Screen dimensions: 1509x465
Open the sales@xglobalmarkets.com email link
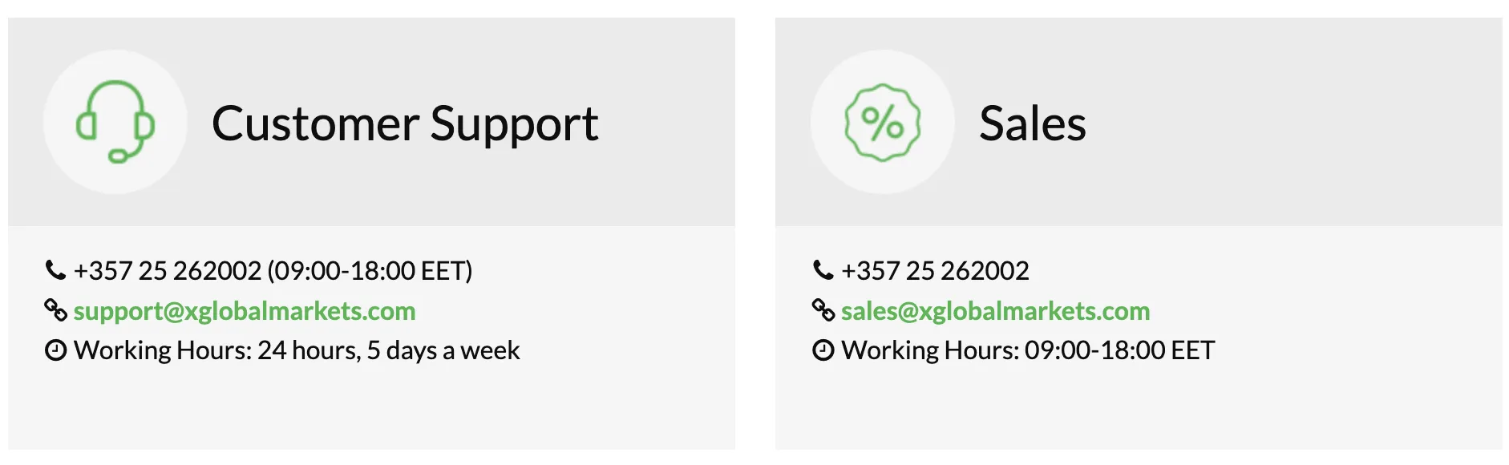tap(995, 311)
